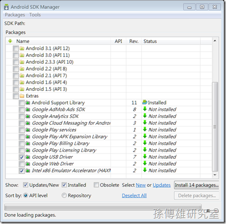
Task: Click package icon for Google Cloud Messaging
Action: (x=28, y=123)
